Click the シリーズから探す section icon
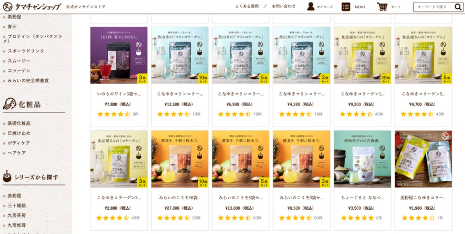Screen dimensions: 465x234 tap(7, 176)
